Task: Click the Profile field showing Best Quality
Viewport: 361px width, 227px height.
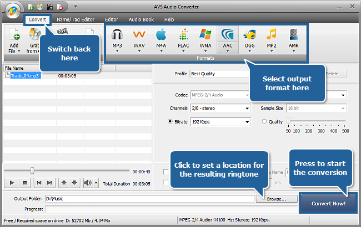Action: (220, 74)
